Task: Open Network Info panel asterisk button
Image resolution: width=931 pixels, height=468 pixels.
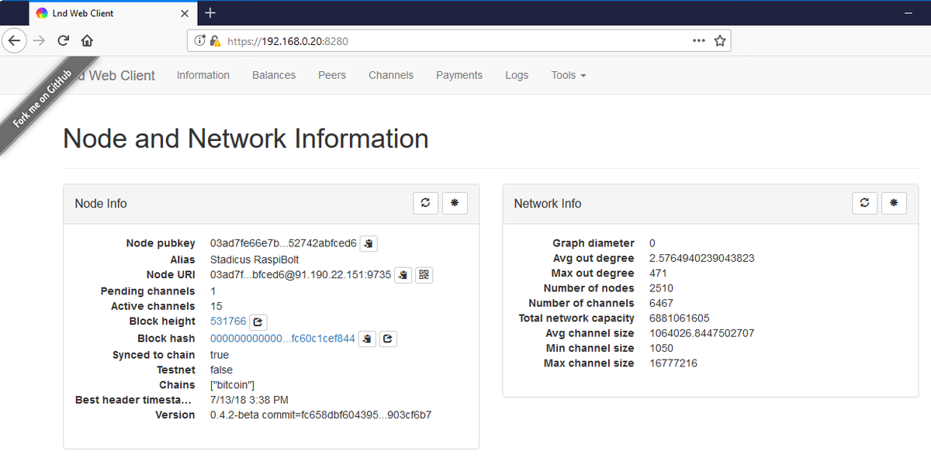Action: [894, 203]
